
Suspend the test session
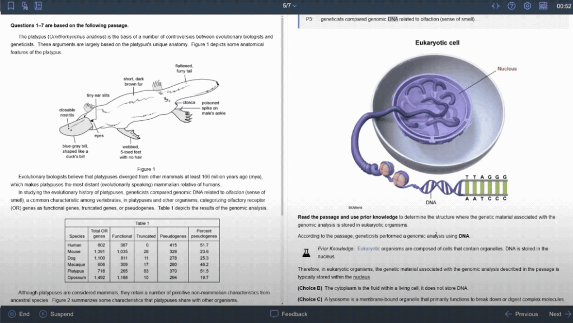56,314
